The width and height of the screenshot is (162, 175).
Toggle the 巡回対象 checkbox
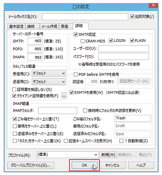pos(132,17)
